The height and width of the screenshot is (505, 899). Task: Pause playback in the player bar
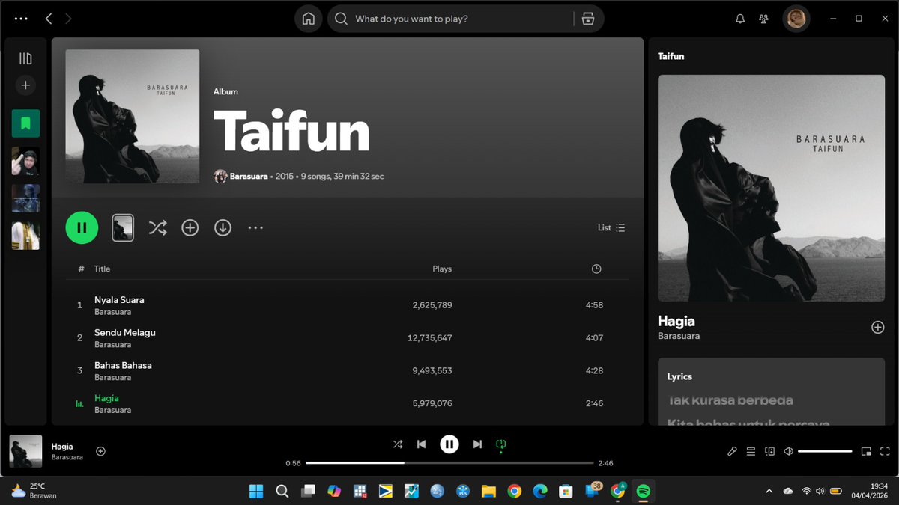point(449,444)
